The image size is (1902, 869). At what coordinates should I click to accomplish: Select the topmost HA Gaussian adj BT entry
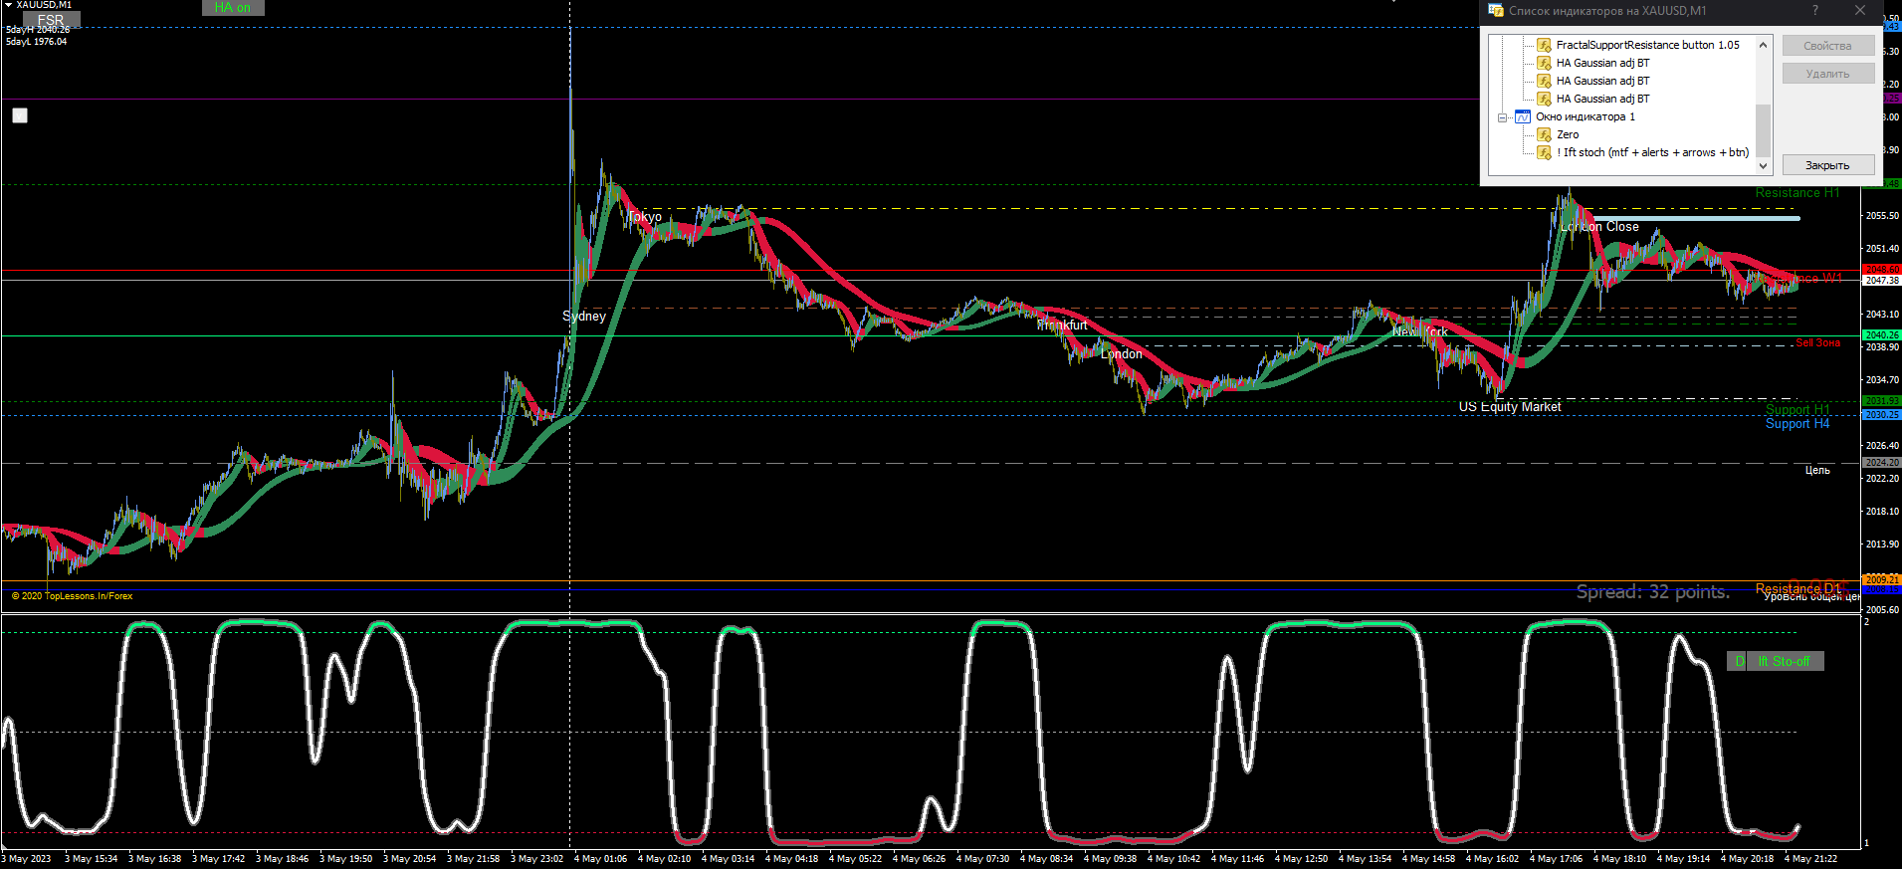pyautogui.click(x=1602, y=63)
